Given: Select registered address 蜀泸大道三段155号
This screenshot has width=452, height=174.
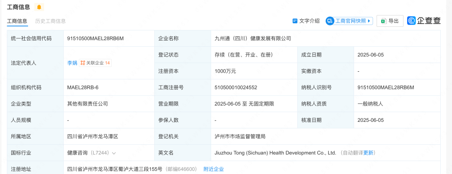Looking at the screenshot, I should pos(139,169).
